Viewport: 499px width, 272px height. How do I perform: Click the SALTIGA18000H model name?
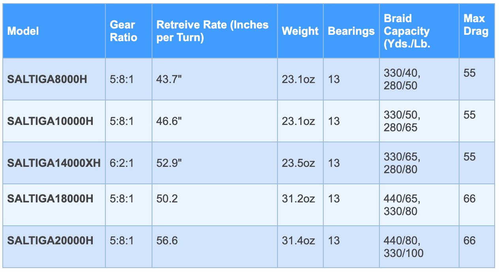[x=50, y=198]
